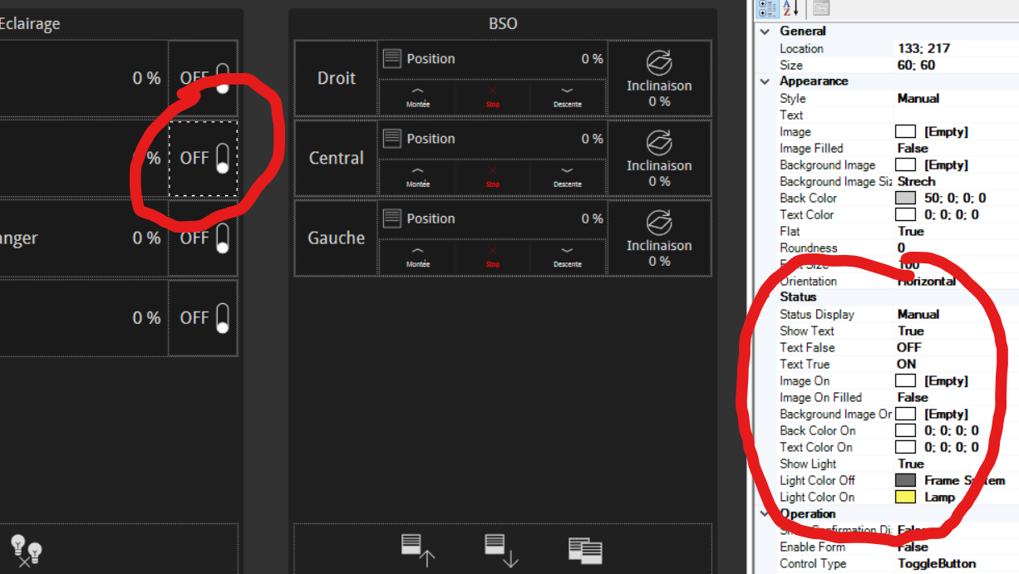Click the all-lights-off bulbs icon
The image size is (1019, 574).
click(25, 549)
